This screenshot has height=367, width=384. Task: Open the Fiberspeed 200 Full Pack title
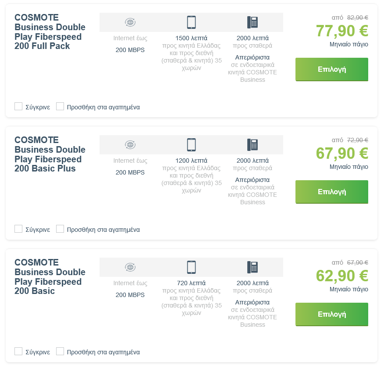[50, 31]
